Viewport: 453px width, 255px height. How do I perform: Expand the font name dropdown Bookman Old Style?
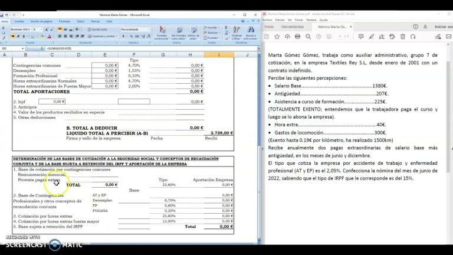pyautogui.click(x=31, y=29)
